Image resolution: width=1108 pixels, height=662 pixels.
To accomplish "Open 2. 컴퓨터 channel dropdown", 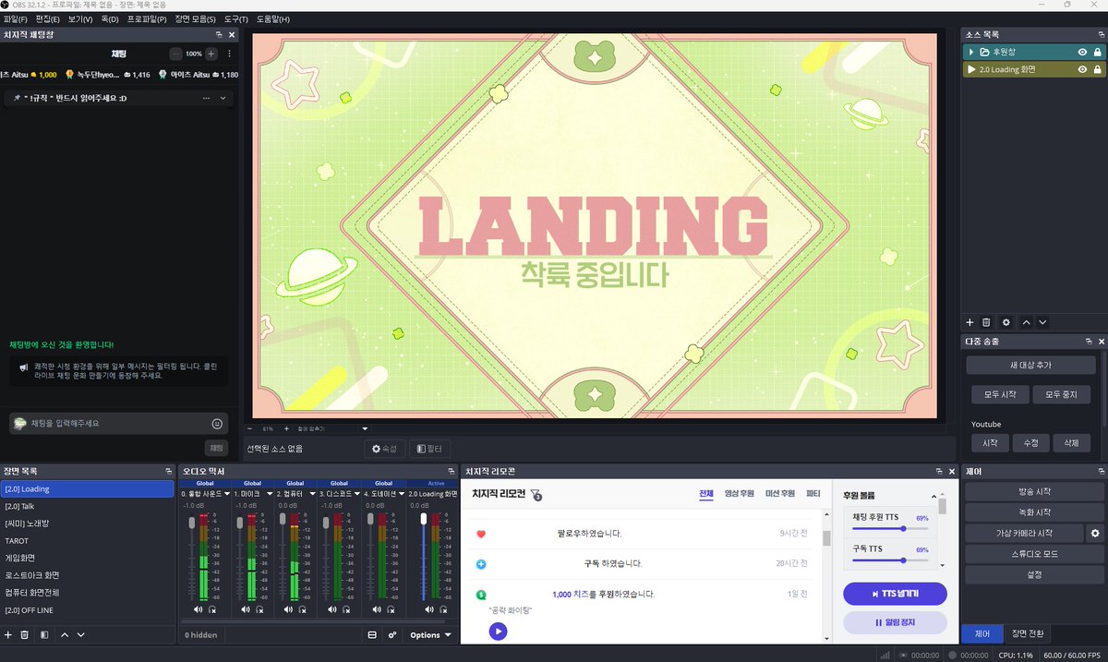I will [x=314, y=495].
